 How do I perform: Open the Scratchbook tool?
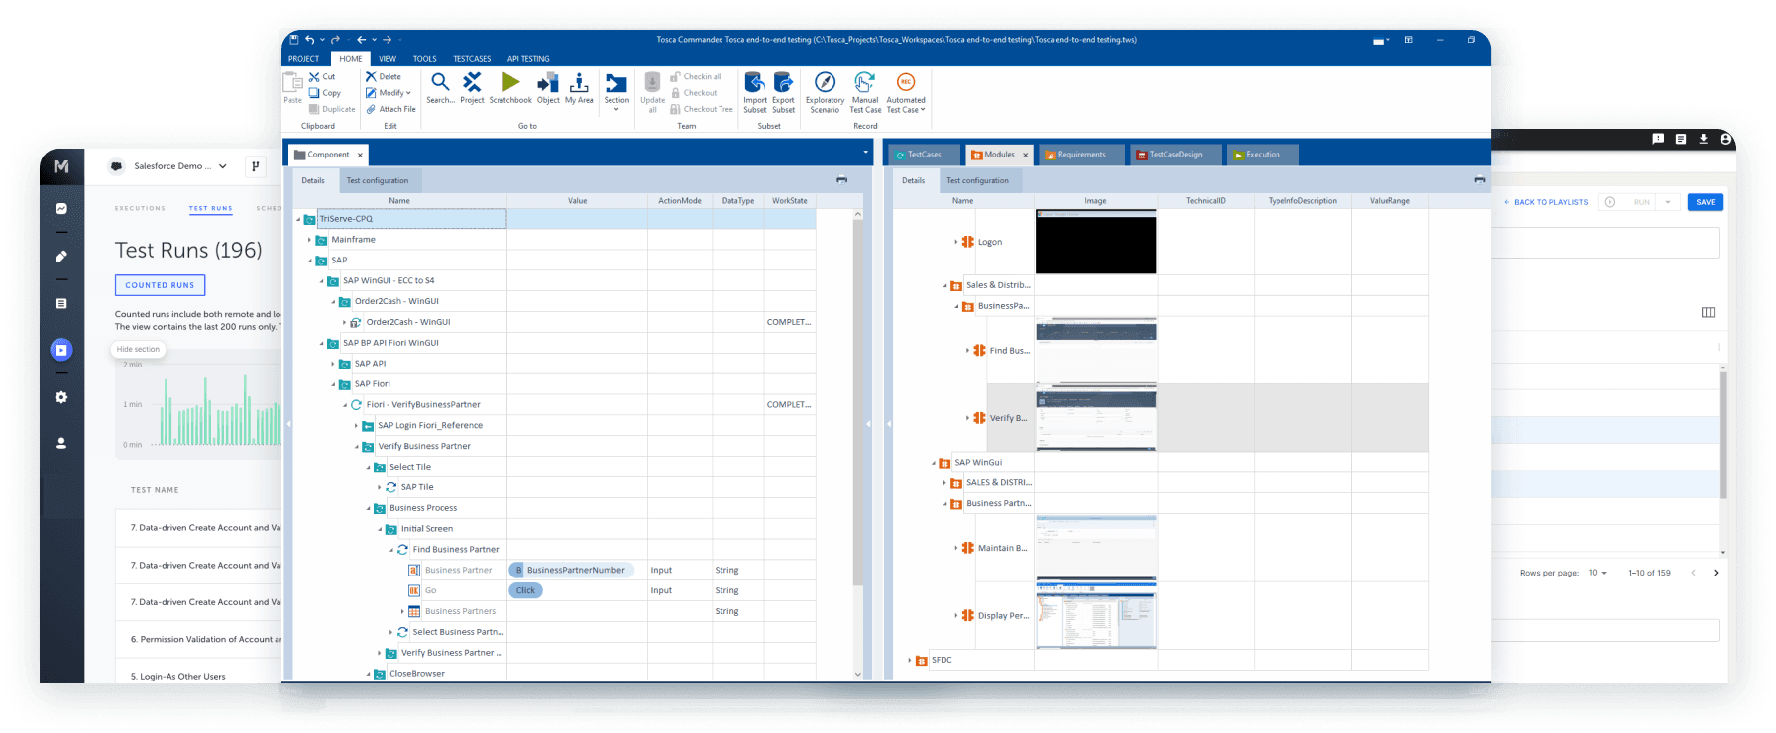510,87
